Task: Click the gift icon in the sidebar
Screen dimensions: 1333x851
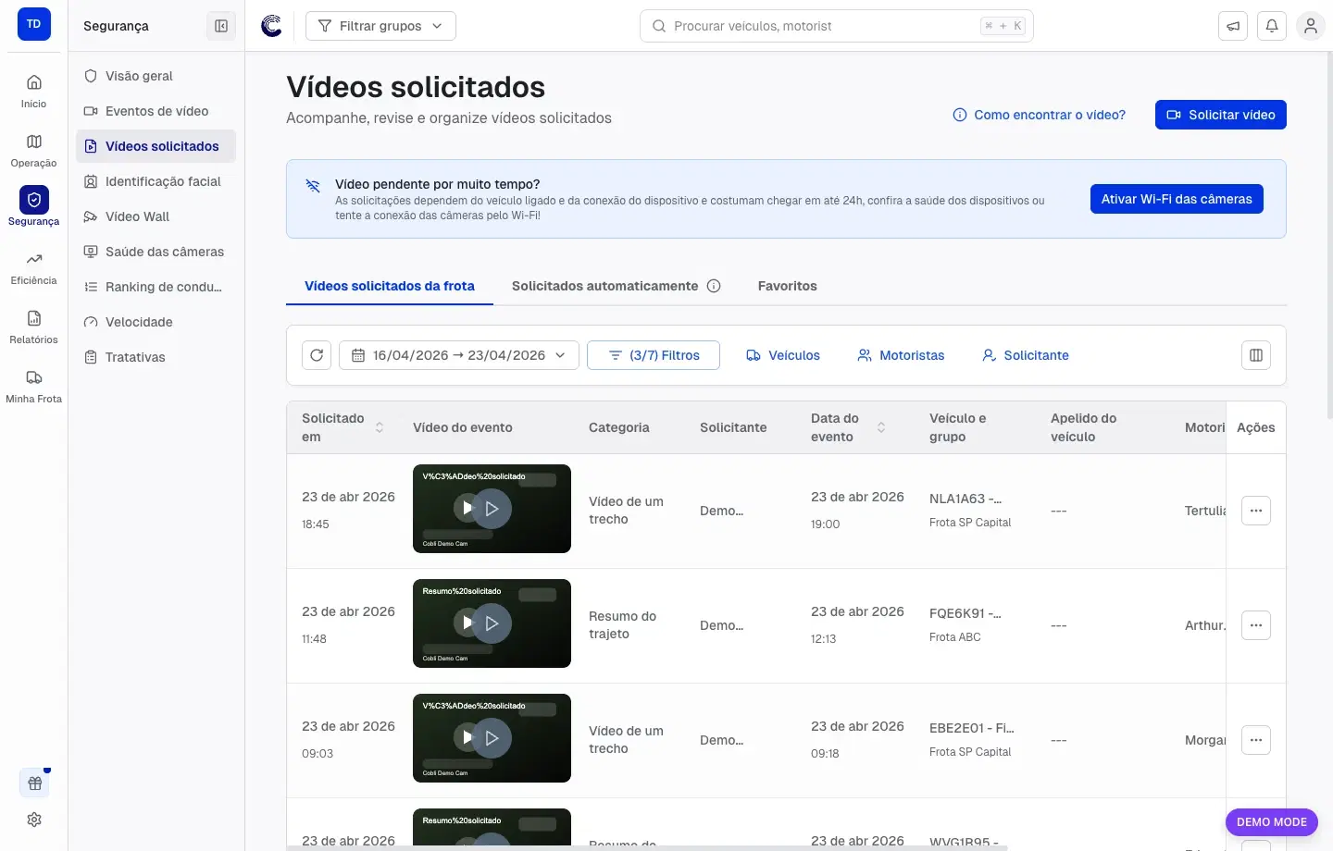Action: tap(34, 783)
